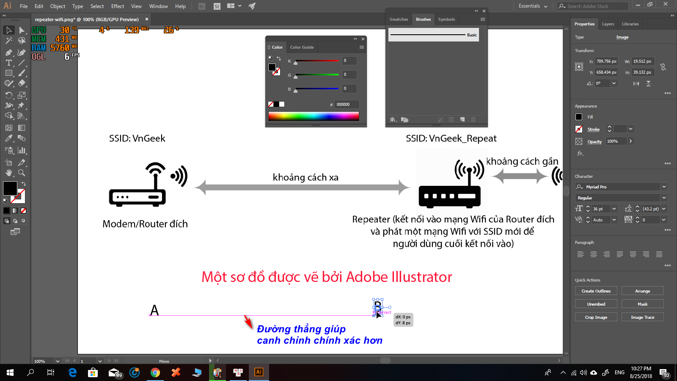Select the Rotate tool

(8, 95)
